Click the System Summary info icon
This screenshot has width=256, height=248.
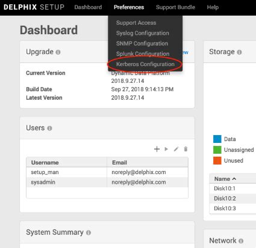(89, 232)
